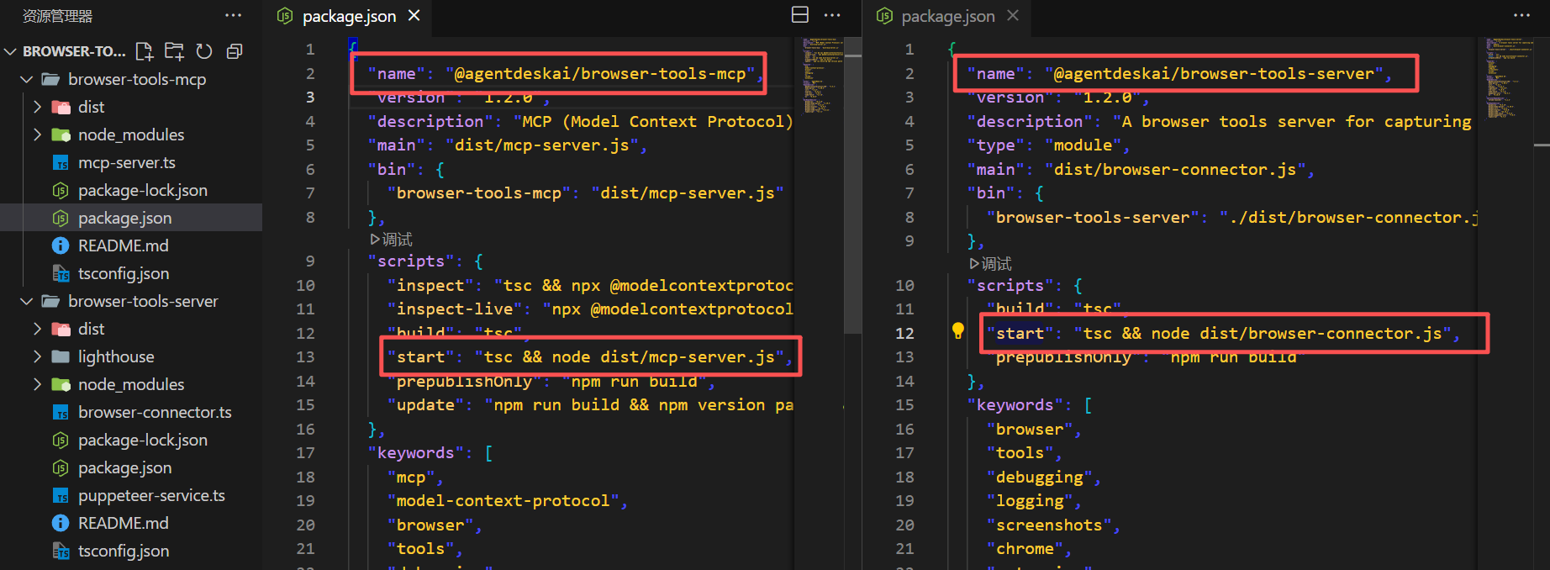
Task: Click node_modules folder icon under browser-tools-server
Action: (61, 384)
